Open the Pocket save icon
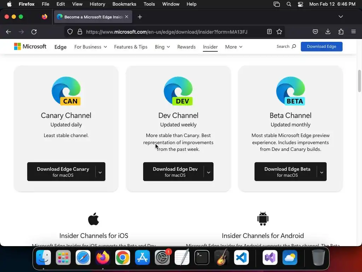This screenshot has width=362, height=272. click(315, 32)
